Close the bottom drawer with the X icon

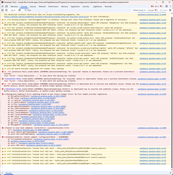click(x=171, y=173)
